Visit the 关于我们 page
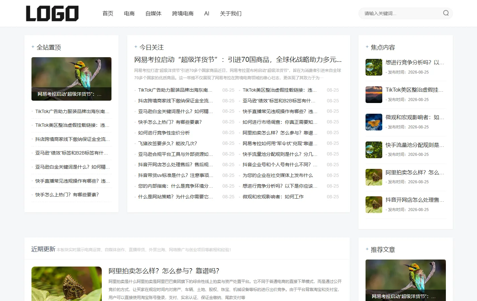The width and height of the screenshot is (477, 301). point(231,13)
